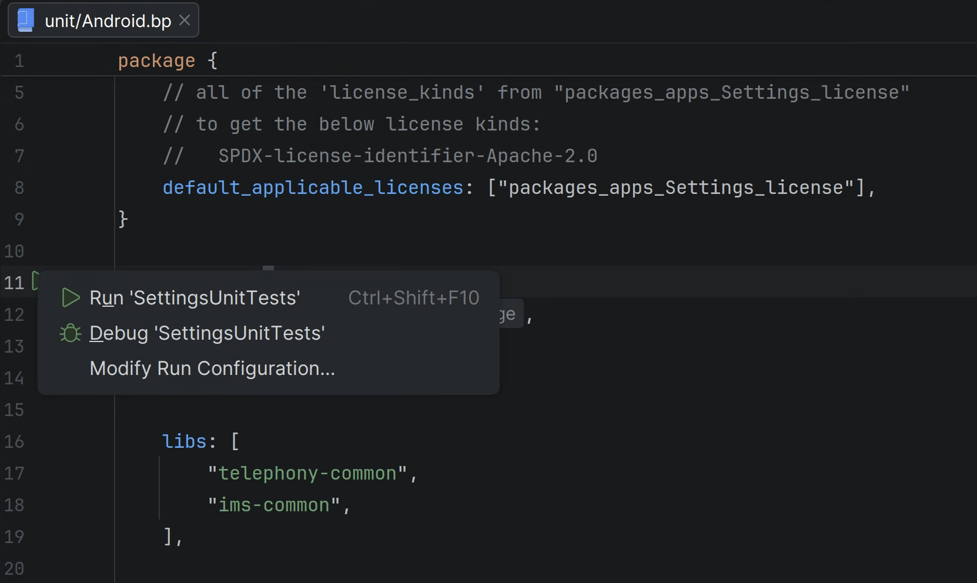Close the unit/Android.bp tab
The height and width of the screenshot is (583, 977).
[x=185, y=21]
